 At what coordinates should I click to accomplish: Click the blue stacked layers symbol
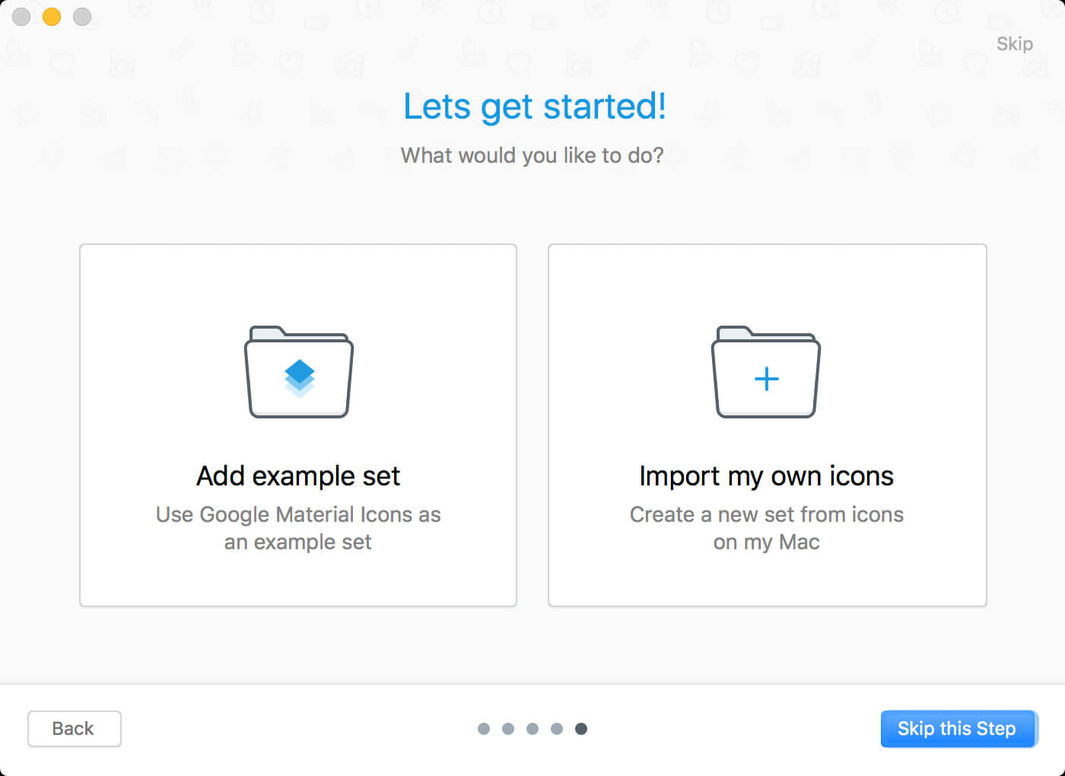click(x=300, y=378)
